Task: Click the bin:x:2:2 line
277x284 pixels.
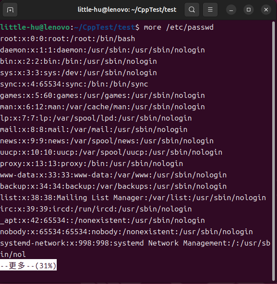Action: tap(79, 62)
